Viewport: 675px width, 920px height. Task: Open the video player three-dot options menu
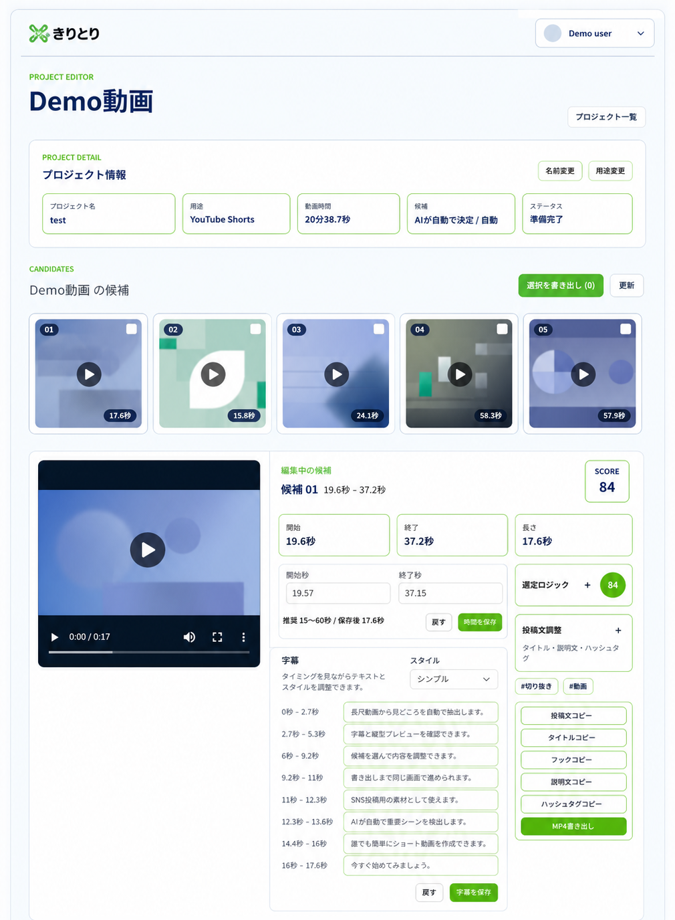click(243, 637)
